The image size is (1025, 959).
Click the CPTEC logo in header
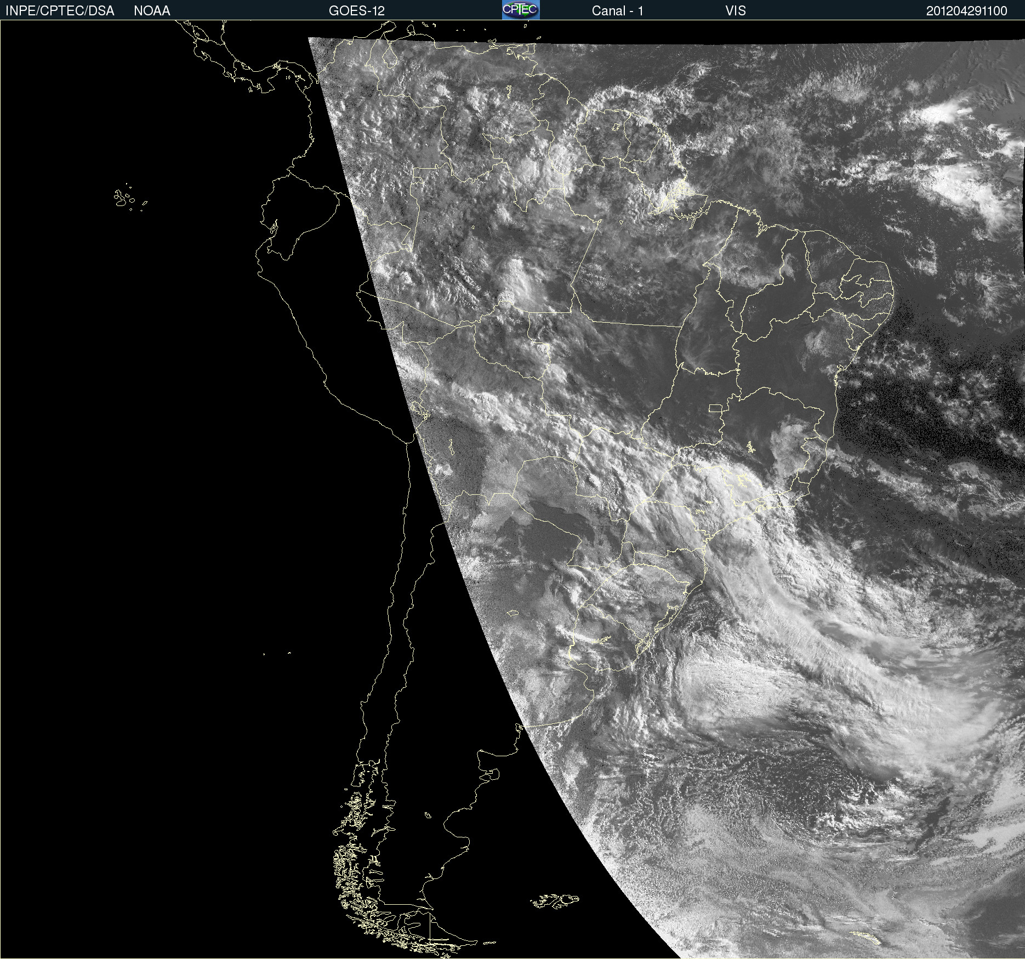pyautogui.click(x=521, y=10)
